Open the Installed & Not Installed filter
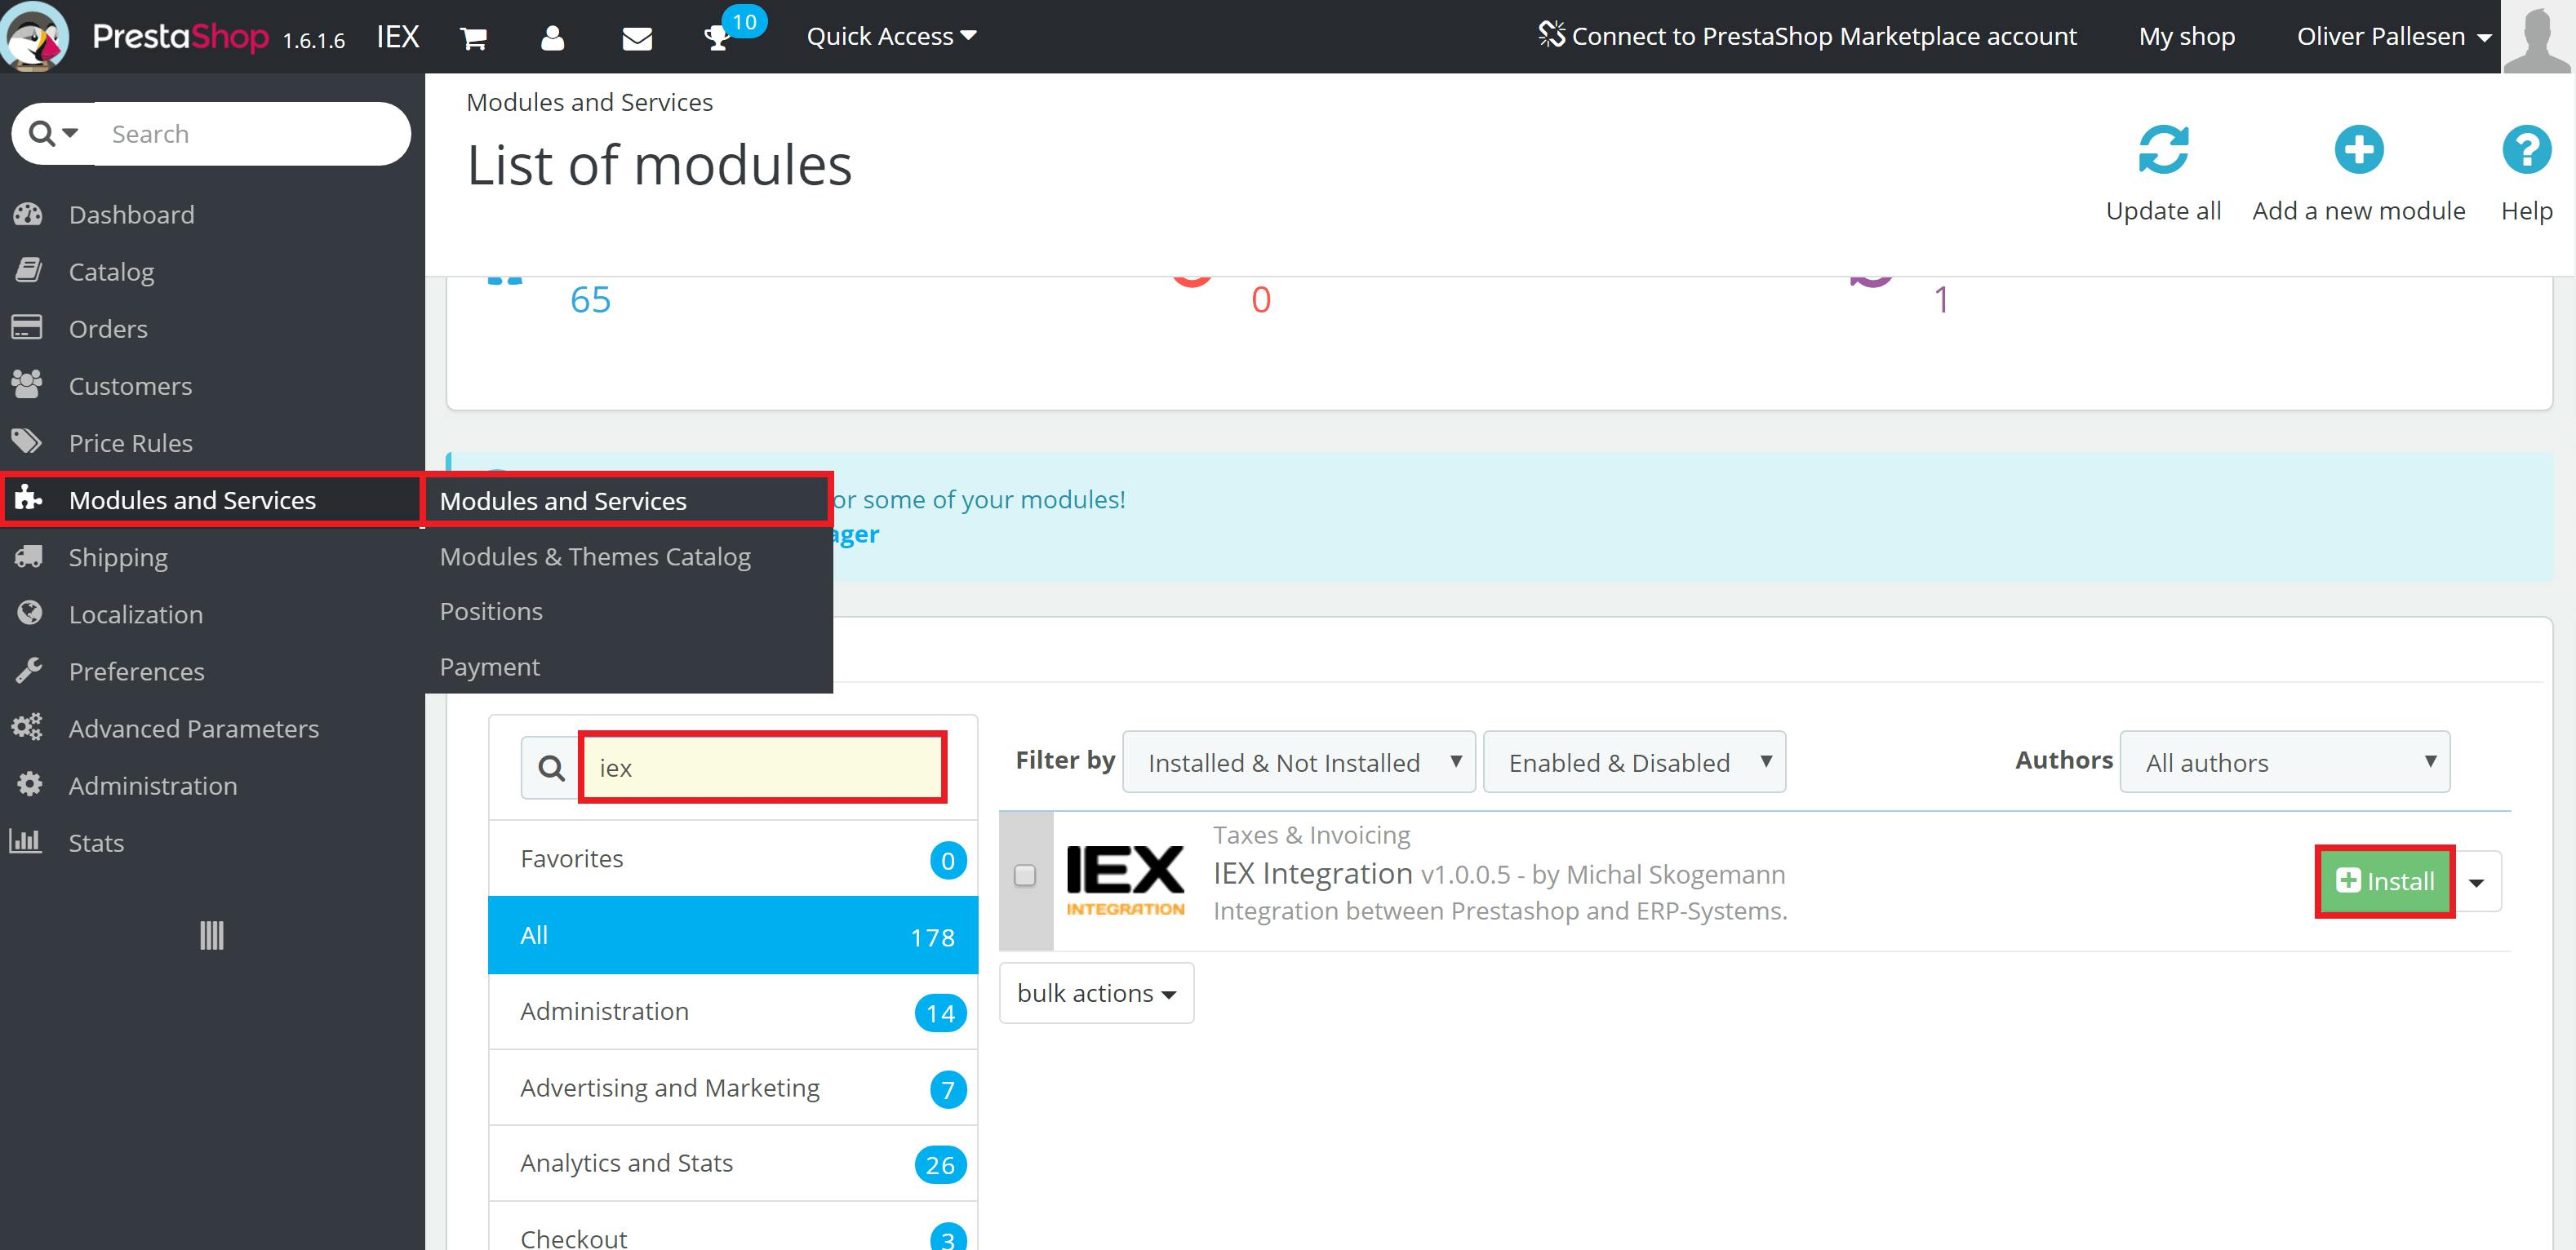Screen dimensions: 2576x1250 point(1299,763)
